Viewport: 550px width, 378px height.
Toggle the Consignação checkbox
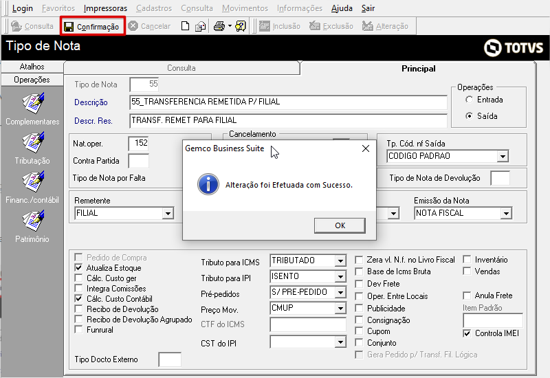[359, 320]
